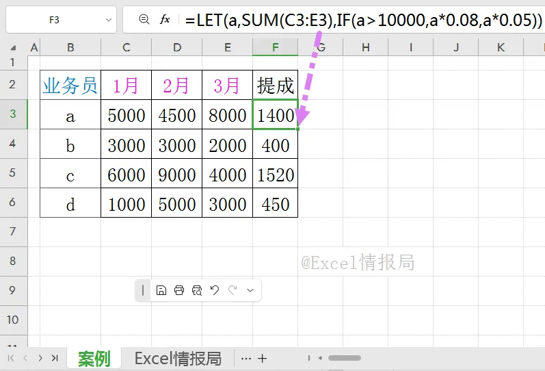The height and width of the screenshot is (371, 545).
Task: Click the horizontal scrollbar thumb
Action: 345,358
